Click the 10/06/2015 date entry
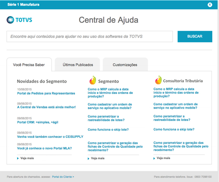The image size is (219, 182). pos(25,89)
